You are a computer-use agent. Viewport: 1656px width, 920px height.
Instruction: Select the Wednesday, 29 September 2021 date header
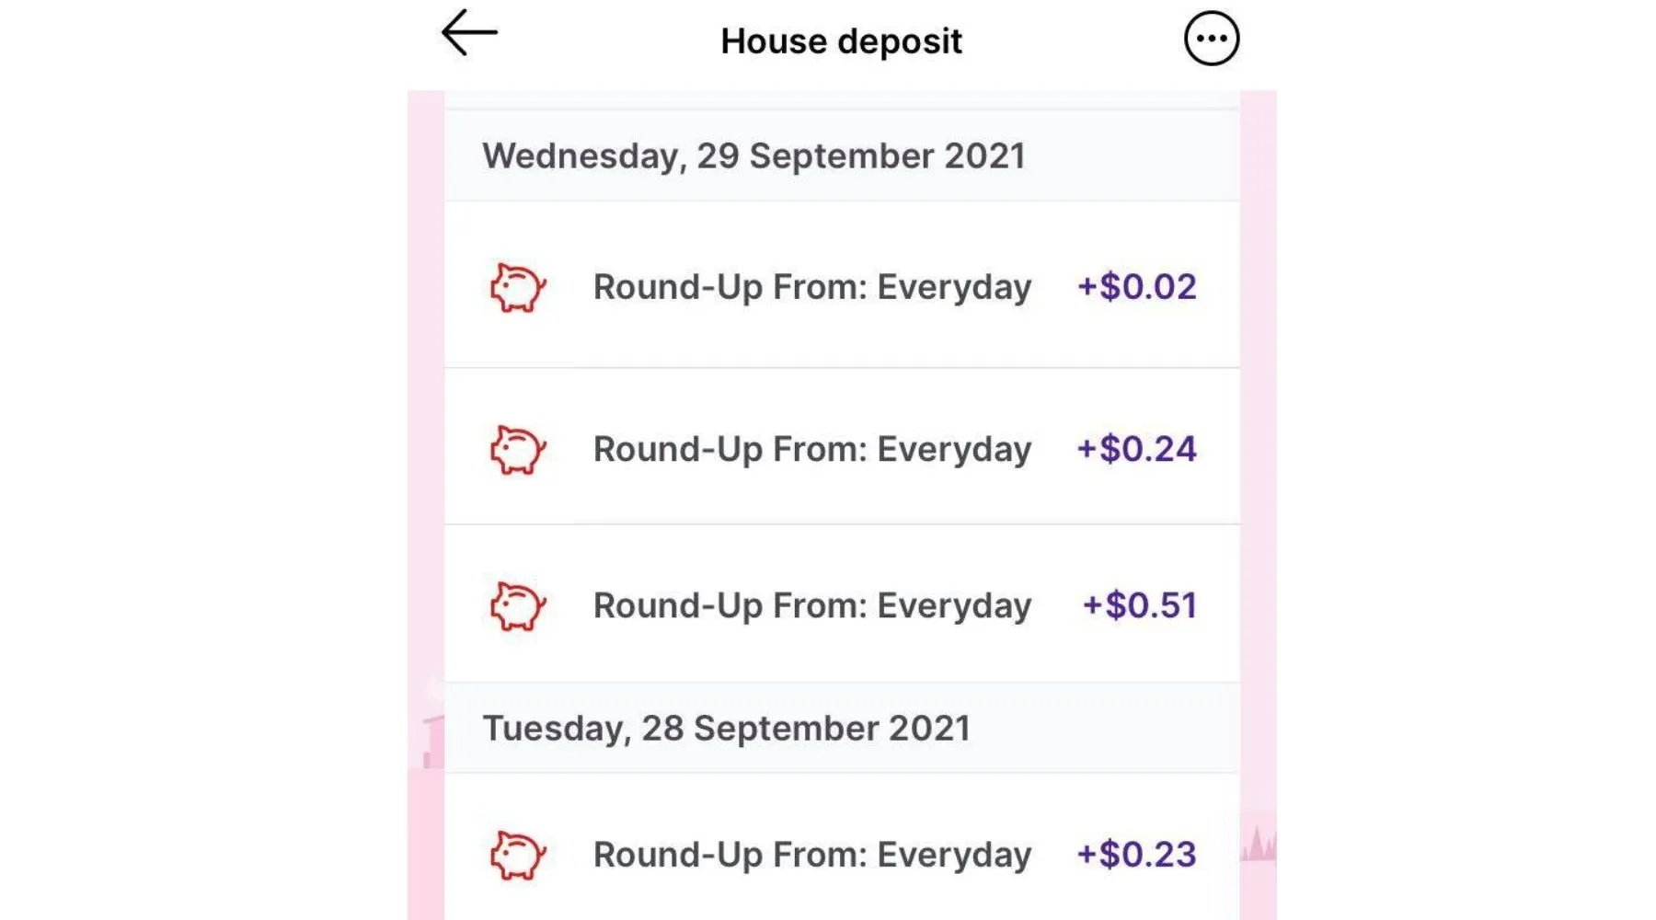click(x=753, y=156)
